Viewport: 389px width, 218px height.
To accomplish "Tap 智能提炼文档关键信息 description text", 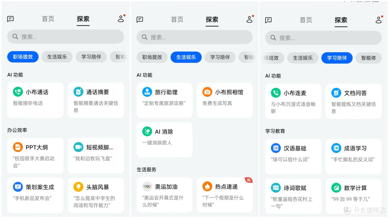I will tap(354, 108).
